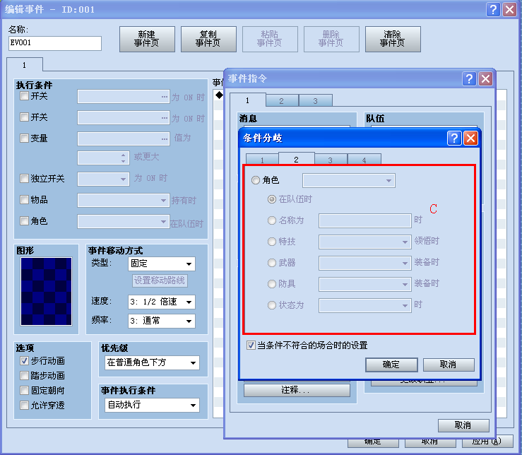This screenshot has height=455, width=522.
Task: Click 确定 in 条件分歧 dialog
Action: coord(391,365)
